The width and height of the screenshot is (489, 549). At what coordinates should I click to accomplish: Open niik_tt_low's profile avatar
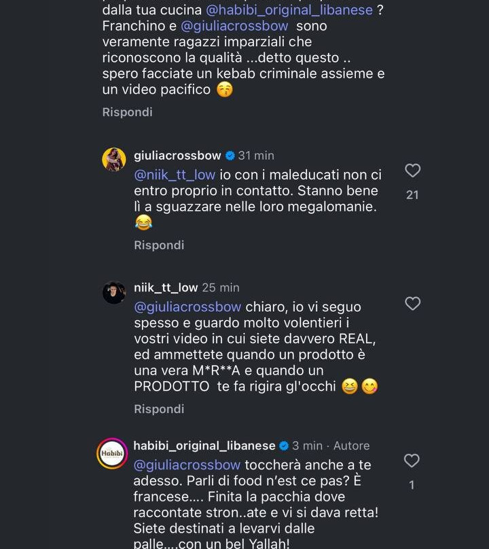[114, 293]
